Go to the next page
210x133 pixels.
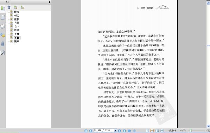tap(119, 131)
